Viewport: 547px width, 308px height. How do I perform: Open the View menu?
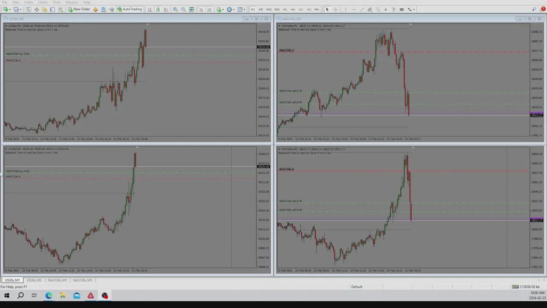coord(15,2)
